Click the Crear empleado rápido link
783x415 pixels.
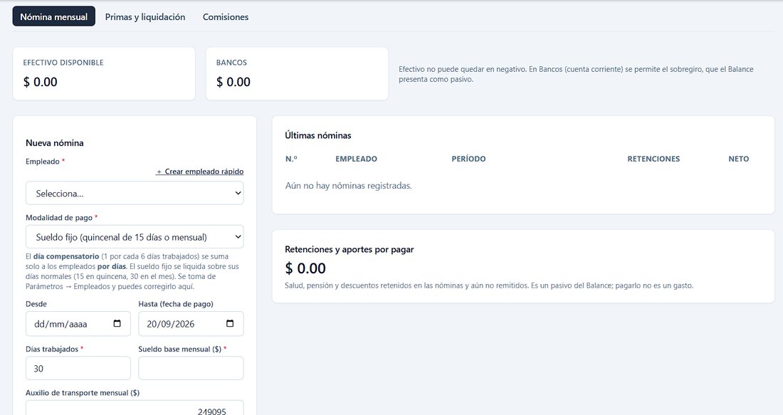pos(200,172)
